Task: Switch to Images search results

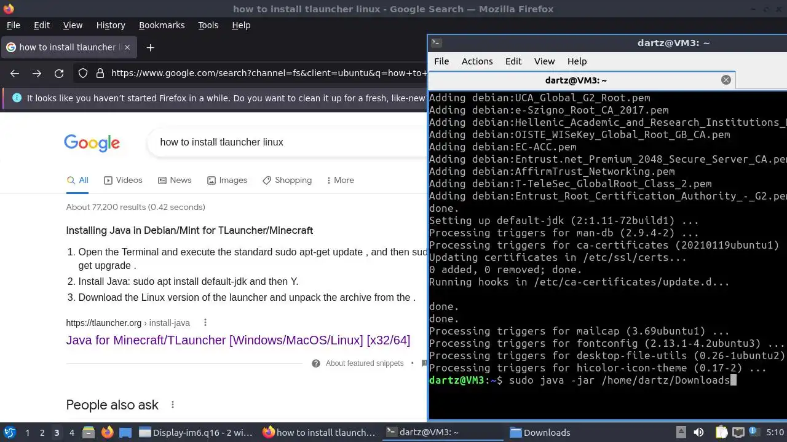Action: (x=227, y=180)
